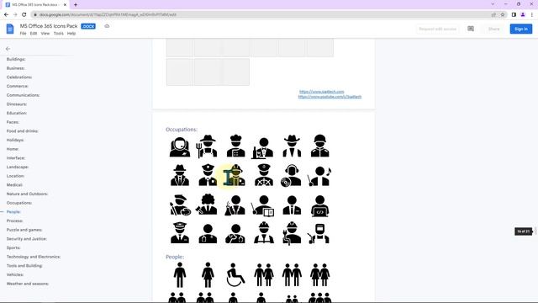Select the construction worker with hard hat icon

point(263,232)
